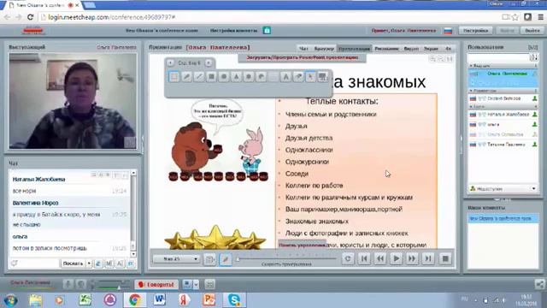Select the conference room entry in Ваши комнаты
This screenshot has width=547, height=308.
[x=503, y=219]
